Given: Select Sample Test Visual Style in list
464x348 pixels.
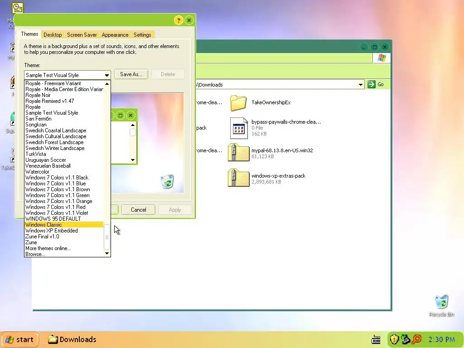Looking at the screenshot, I should coord(64,113).
